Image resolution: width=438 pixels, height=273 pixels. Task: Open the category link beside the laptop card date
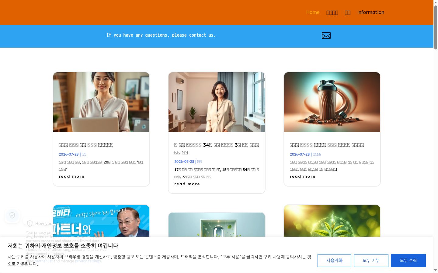coord(84,154)
